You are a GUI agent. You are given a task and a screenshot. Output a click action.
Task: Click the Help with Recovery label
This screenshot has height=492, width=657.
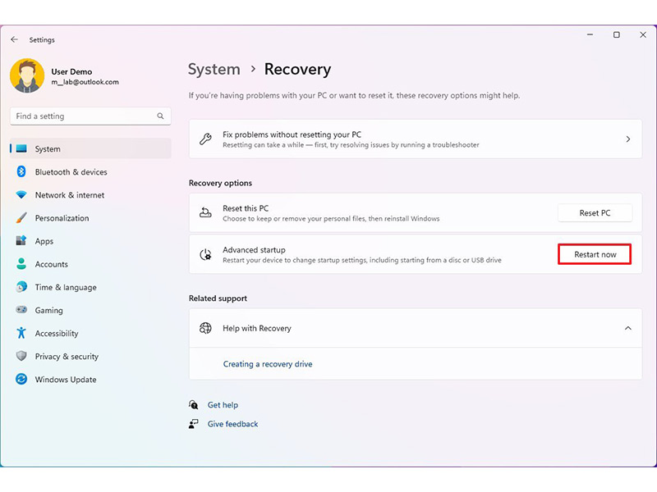(x=257, y=329)
